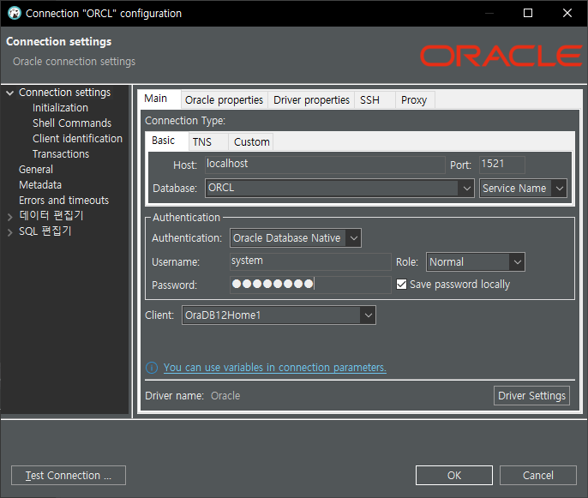Click the Driver name value Oracle
Screen dimensions: 588x498
(x=225, y=396)
